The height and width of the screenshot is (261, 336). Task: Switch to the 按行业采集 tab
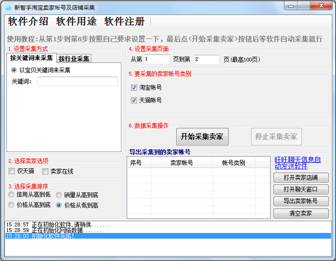[x=74, y=58]
